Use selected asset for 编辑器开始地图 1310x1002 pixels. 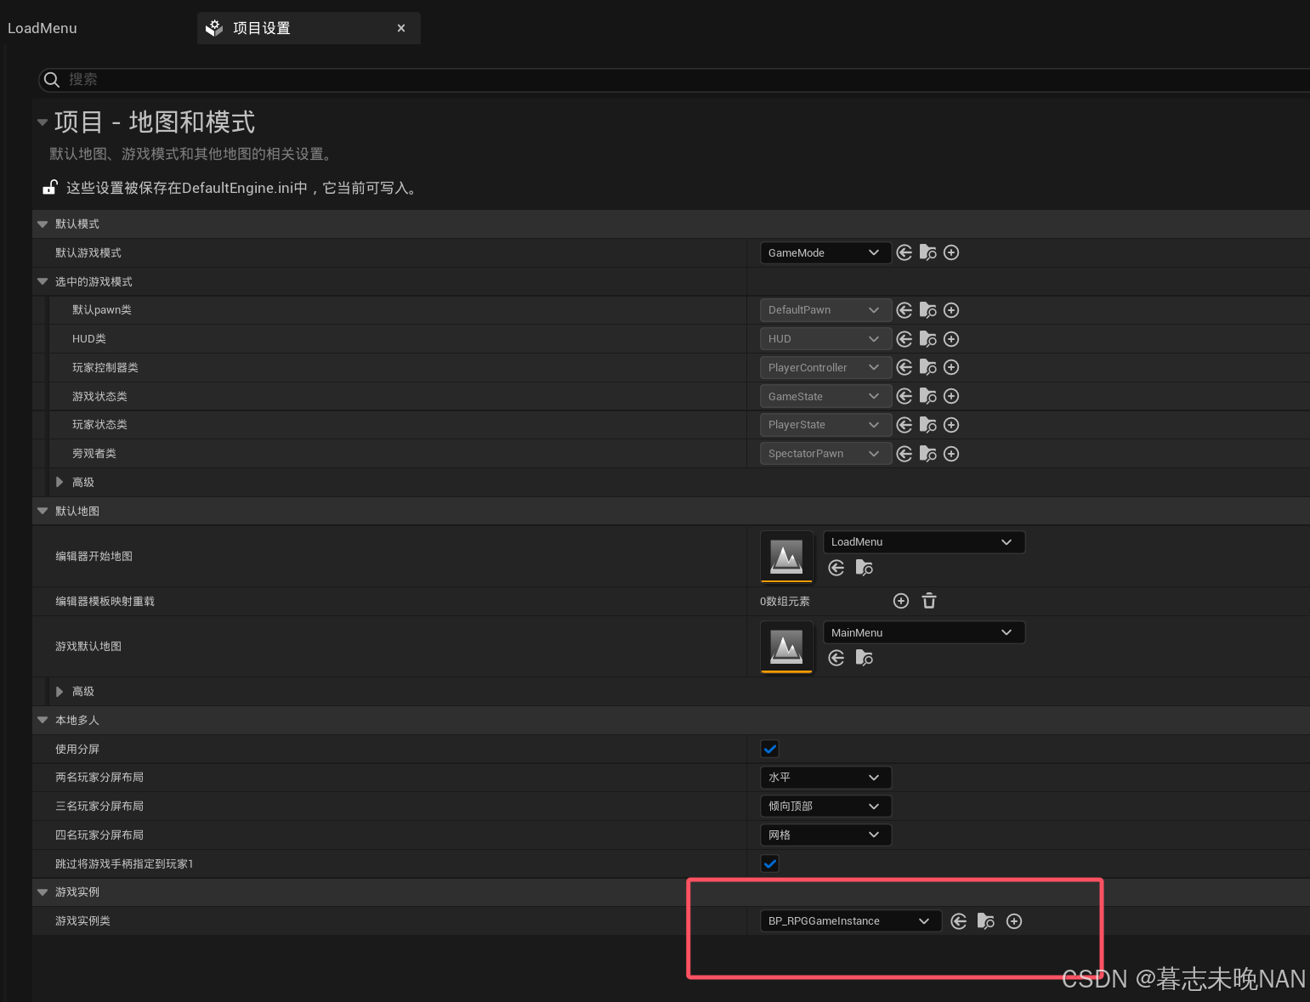[836, 568]
